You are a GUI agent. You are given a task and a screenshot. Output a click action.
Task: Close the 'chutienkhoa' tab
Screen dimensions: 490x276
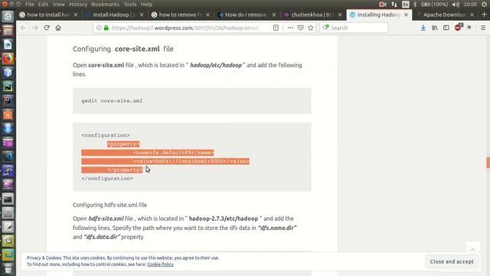340,15
